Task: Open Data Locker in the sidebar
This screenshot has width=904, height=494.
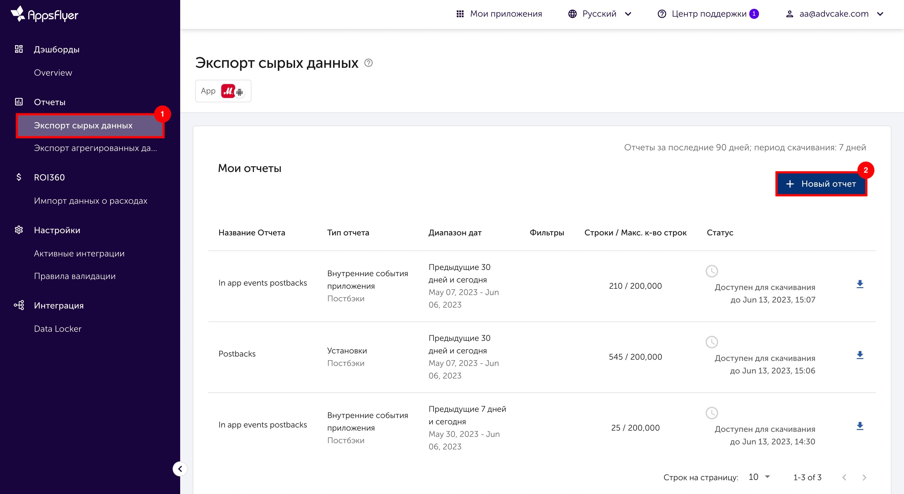Action: tap(57, 329)
